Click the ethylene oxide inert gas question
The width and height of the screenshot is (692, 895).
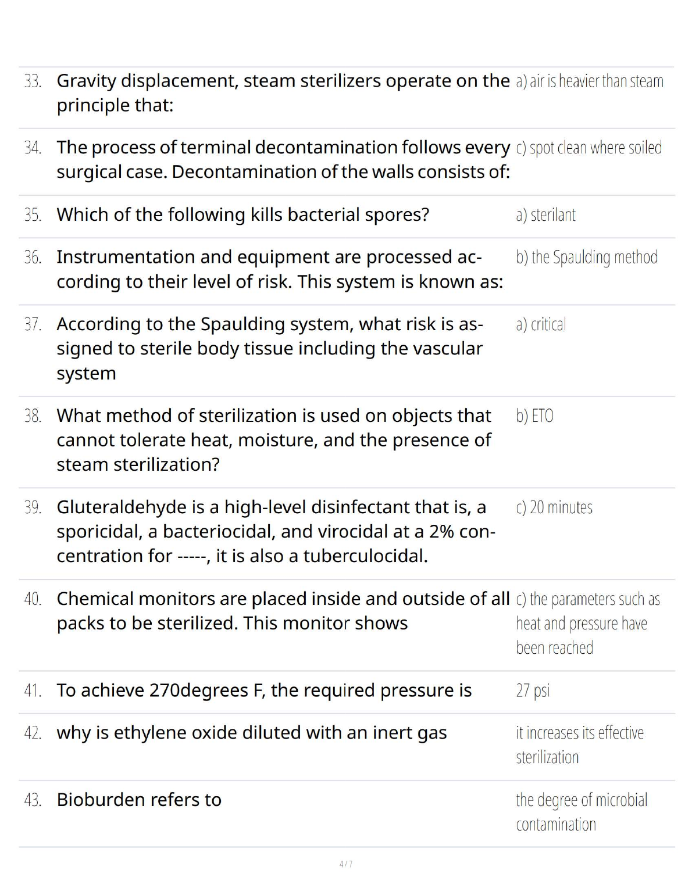[251, 733]
